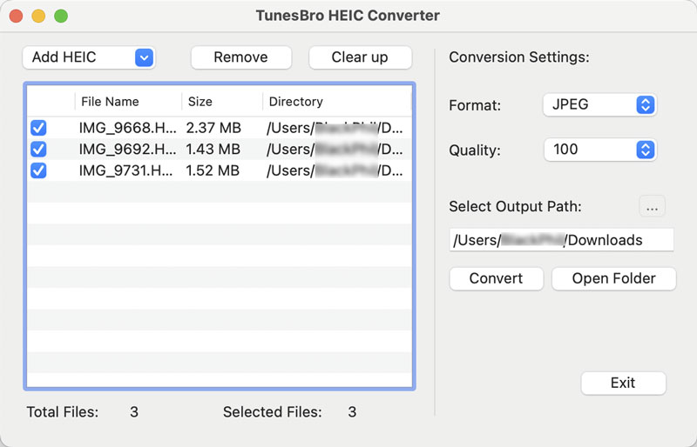Image resolution: width=697 pixels, height=447 pixels.
Task: Click the 1.43 MB size cell
Action: click(213, 150)
